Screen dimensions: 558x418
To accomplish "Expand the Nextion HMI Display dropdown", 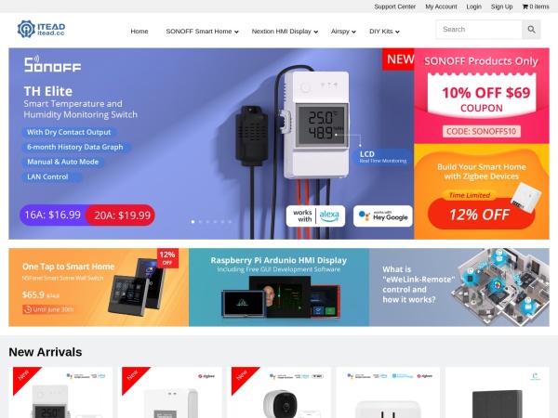I will click(285, 32).
